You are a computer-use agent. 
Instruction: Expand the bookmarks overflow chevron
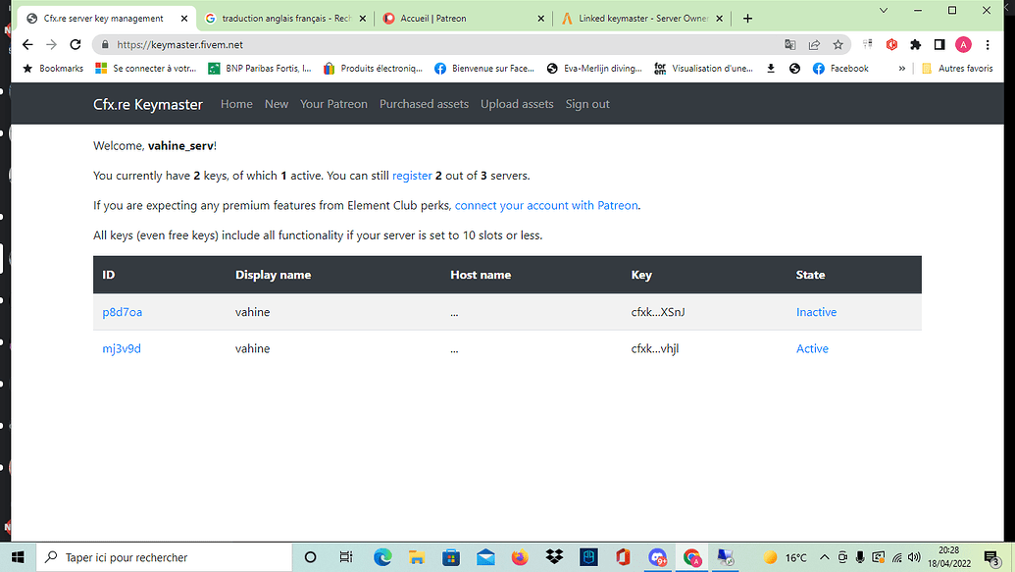[900, 68]
